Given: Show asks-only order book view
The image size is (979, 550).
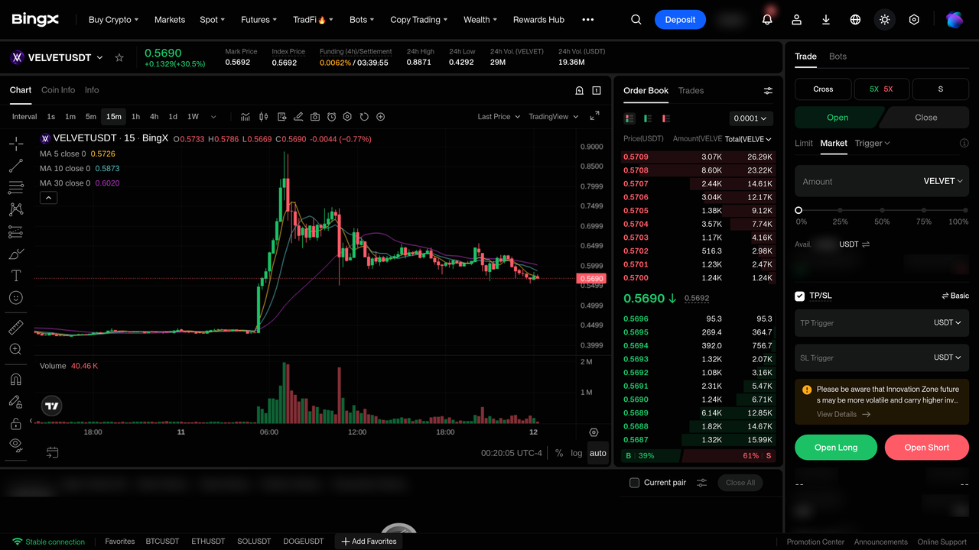Looking at the screenshot, I should coord(666,118).
